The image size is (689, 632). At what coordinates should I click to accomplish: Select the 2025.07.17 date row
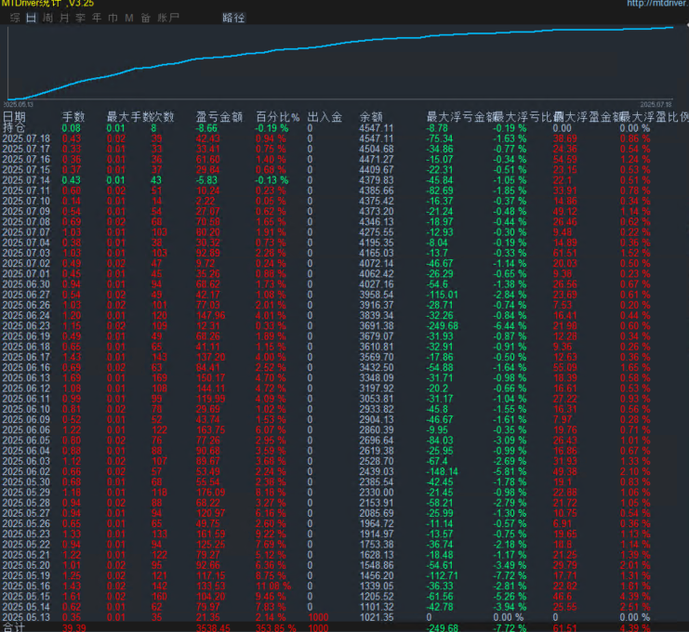(x=26, y=149)
